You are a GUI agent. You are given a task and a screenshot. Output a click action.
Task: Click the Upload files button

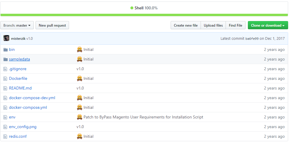pyautogui.click(x=213, y=25)
